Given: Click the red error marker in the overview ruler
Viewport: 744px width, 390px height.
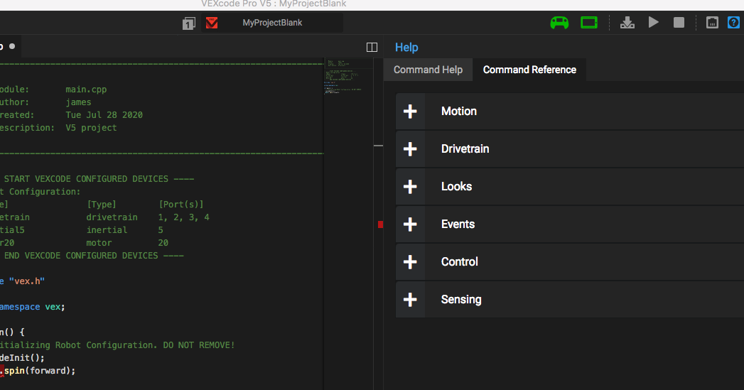Looking at the screenshot, I should [380, 224].
